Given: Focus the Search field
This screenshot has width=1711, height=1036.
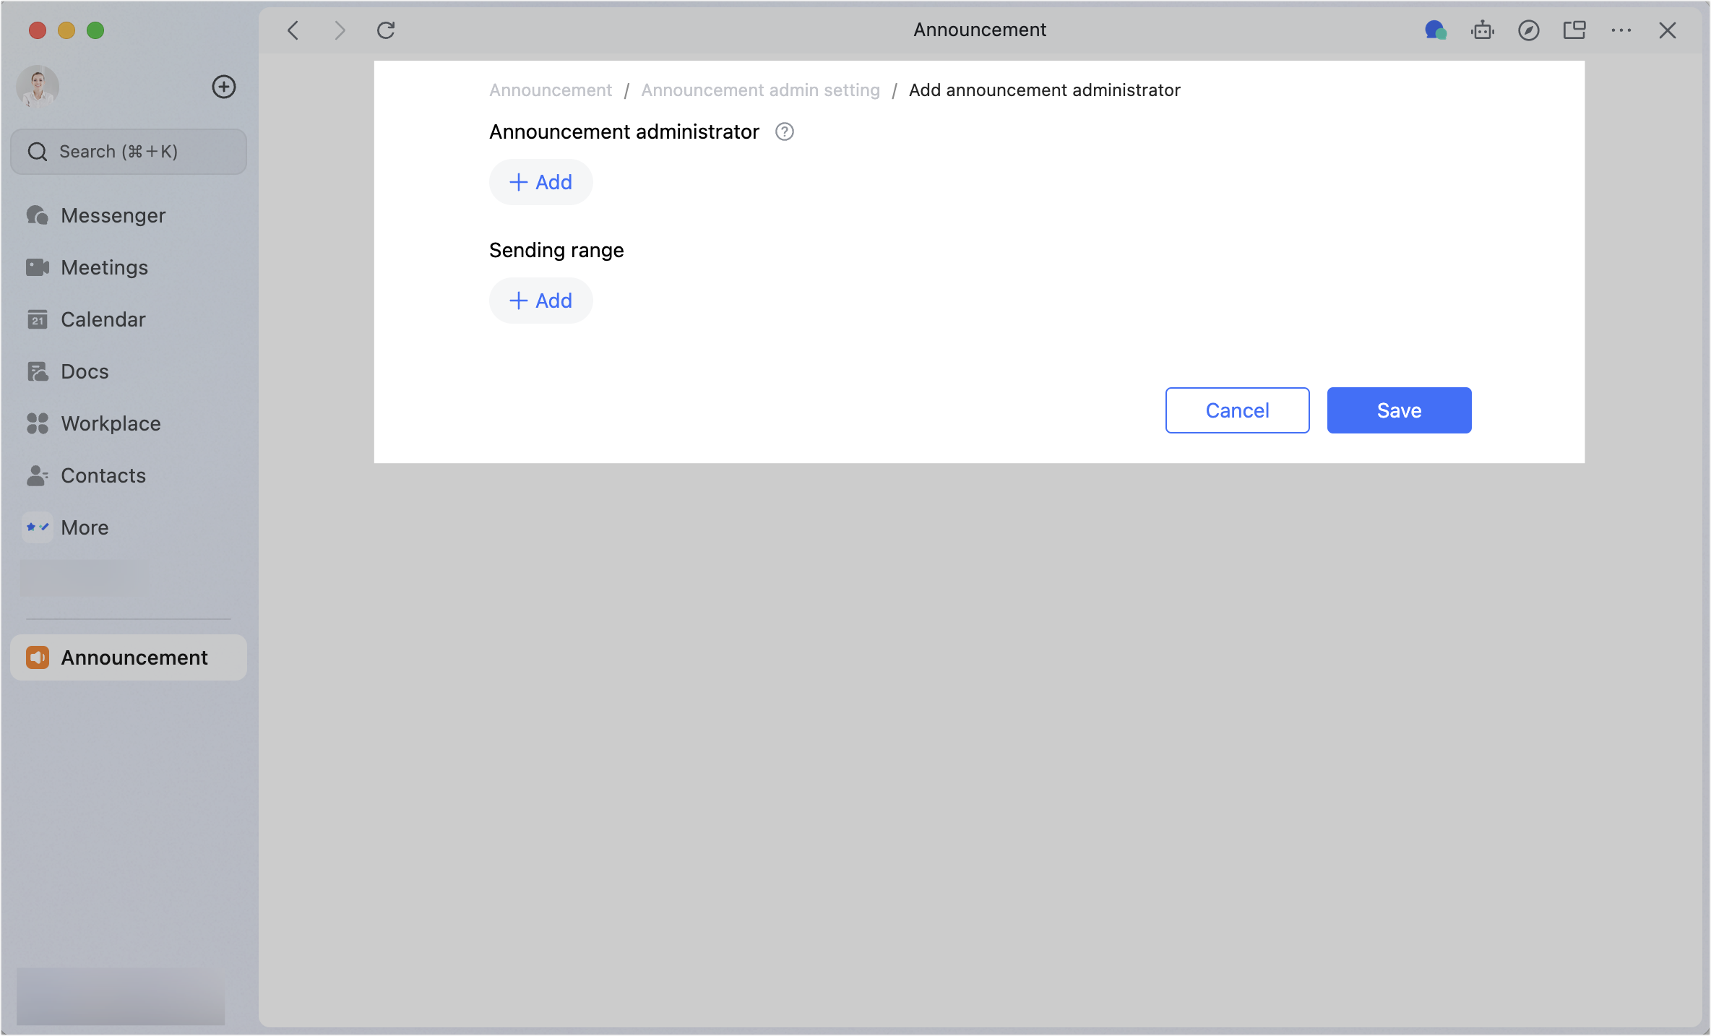Looking at the screenshot, I should 129,152.
